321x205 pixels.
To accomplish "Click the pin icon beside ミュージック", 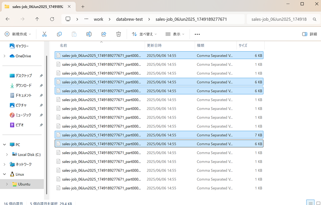I will point(41,115).
